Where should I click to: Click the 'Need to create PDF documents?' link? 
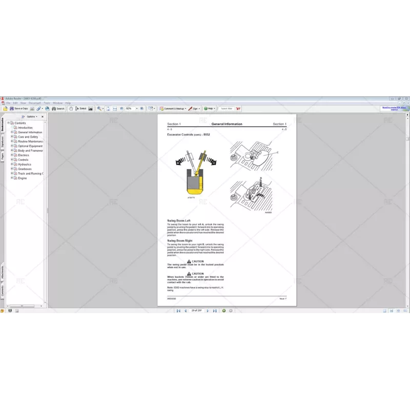(x=395, y=109)
